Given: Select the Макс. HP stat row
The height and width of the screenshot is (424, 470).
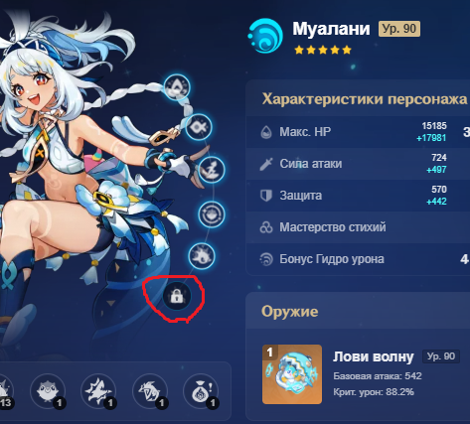Looking at the screenshot, I should pyautogui.click(x=358, y=132).
